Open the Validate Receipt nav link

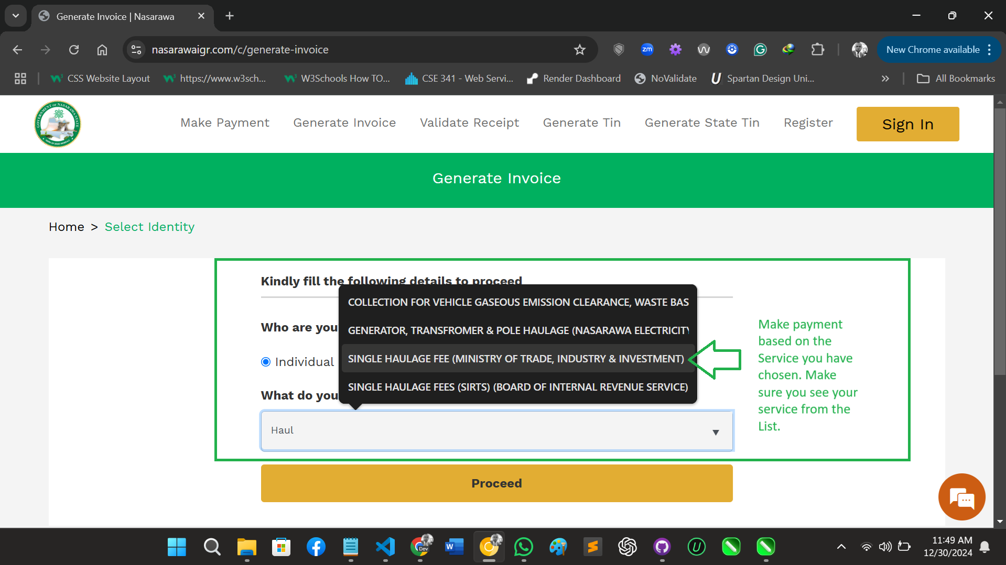coord(469,123)
